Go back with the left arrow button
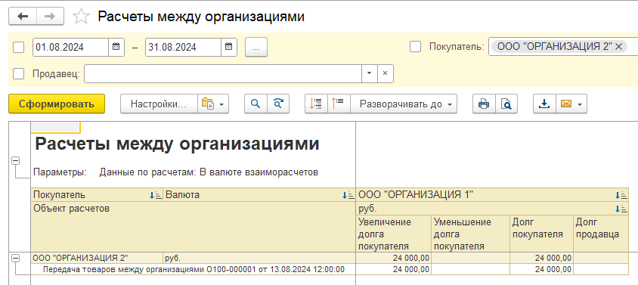 [x=23, y=17]
